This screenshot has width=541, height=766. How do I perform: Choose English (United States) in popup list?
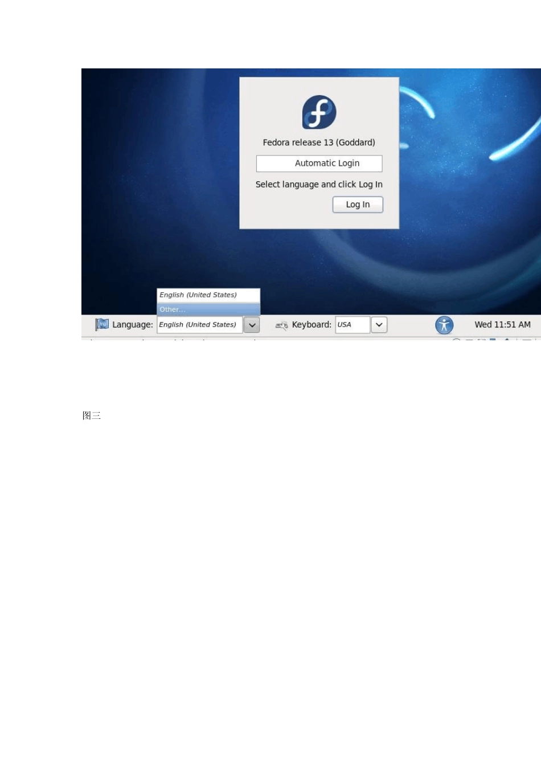208,295
